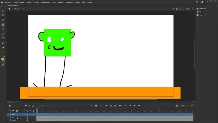The width and height of the screenshot is (218, 123).
Task: Click the insert keyframe icon
Action: point(96,106)
